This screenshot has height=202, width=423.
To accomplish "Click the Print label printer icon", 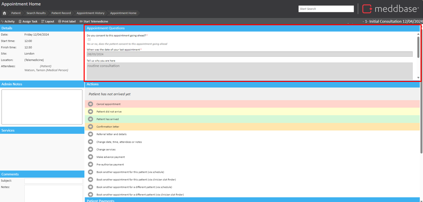I will coord(60,21).
